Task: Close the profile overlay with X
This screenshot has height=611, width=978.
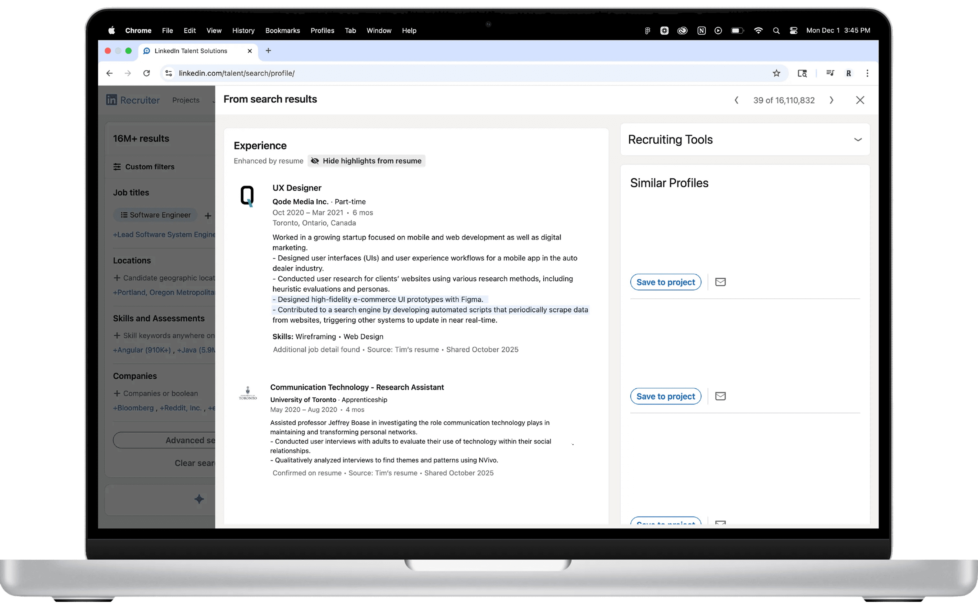Action: point(860,100)
